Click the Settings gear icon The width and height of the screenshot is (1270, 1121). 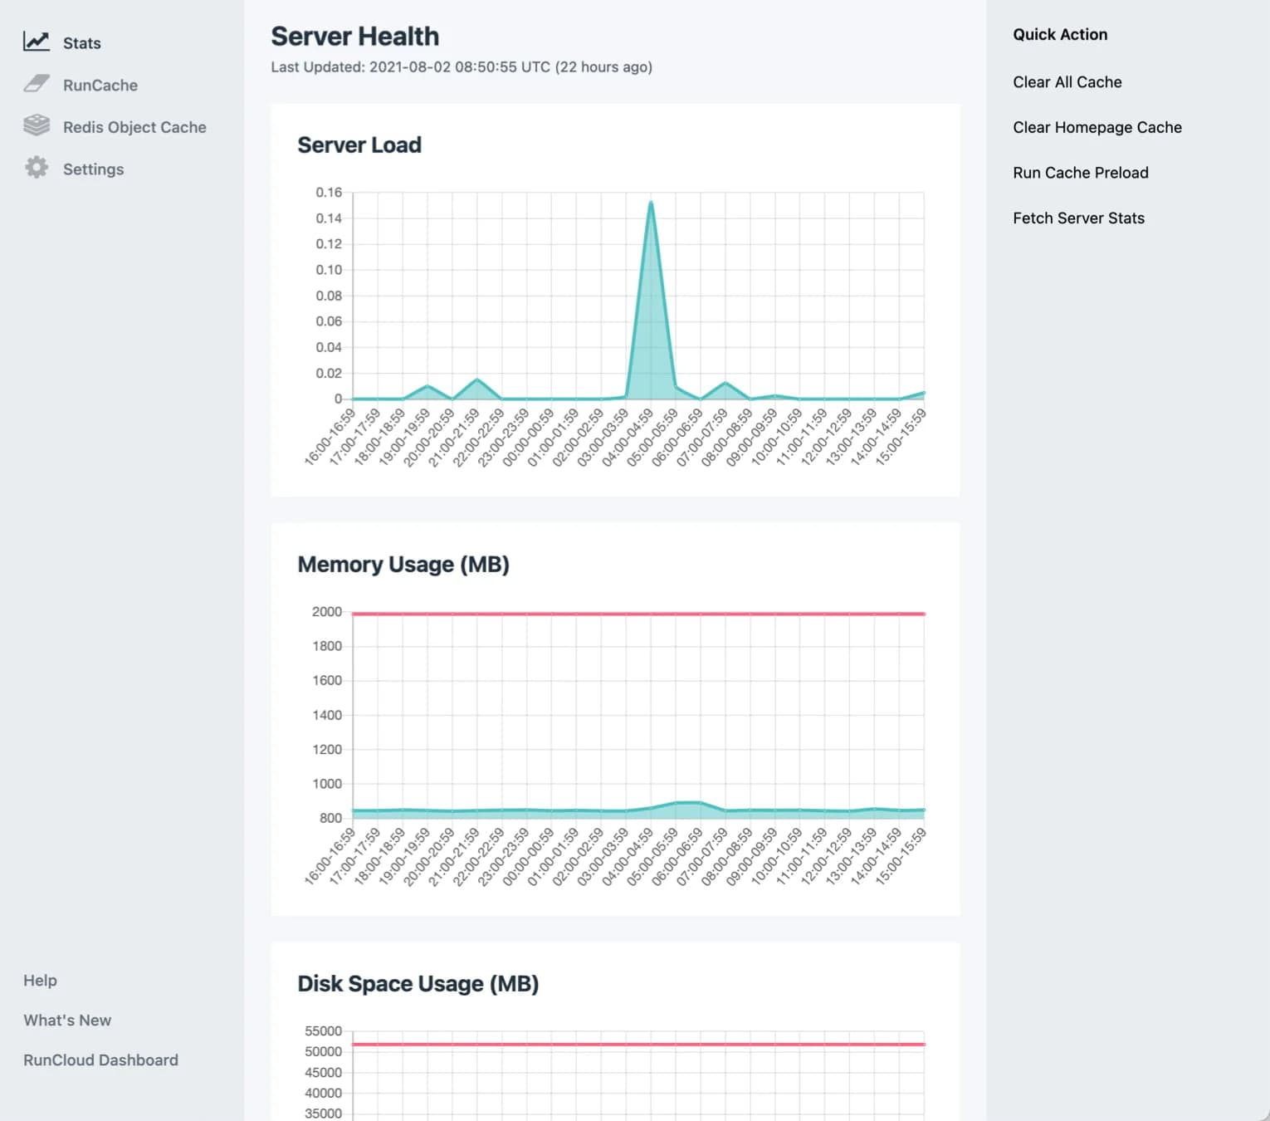(37, 168)
